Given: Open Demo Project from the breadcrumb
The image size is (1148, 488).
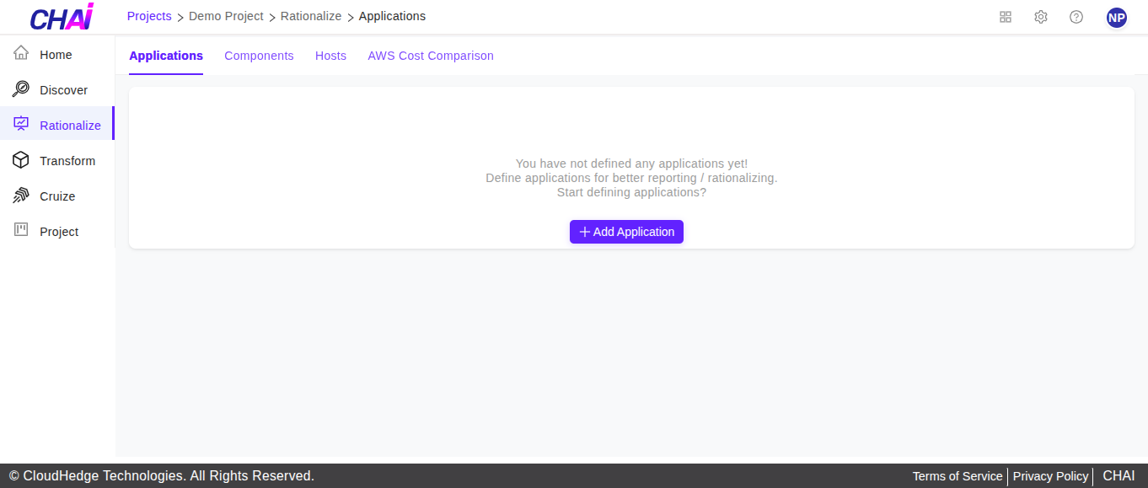Looking at the screenshot, I should coord(226,16).
